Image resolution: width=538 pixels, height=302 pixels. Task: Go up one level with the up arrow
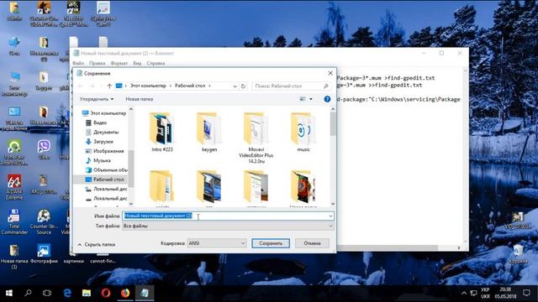[109, 86]
